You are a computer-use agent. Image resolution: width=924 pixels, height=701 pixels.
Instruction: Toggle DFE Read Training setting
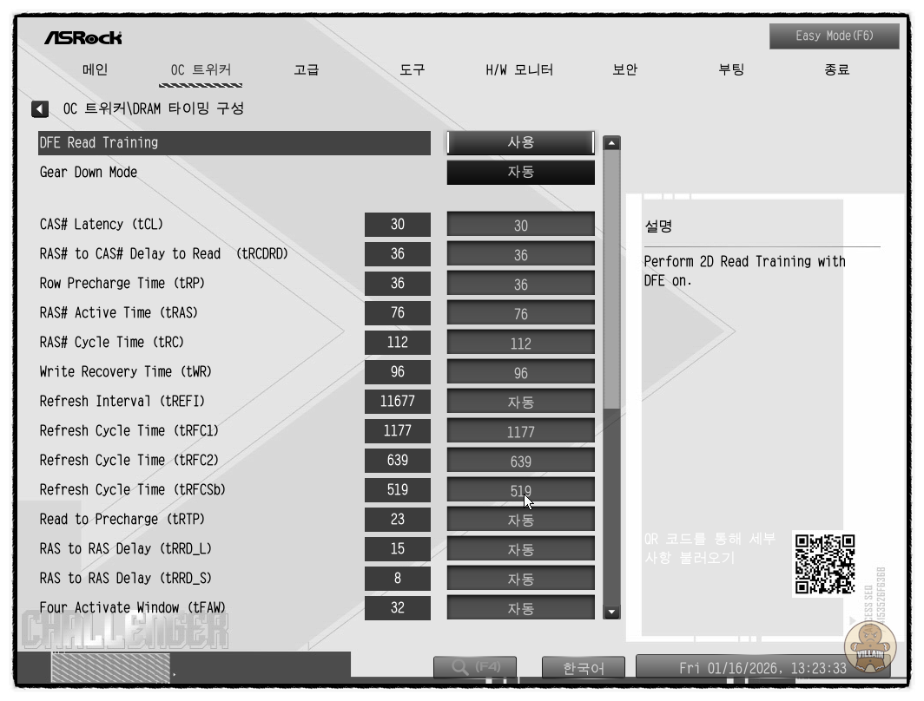click(x=520, y=143)
